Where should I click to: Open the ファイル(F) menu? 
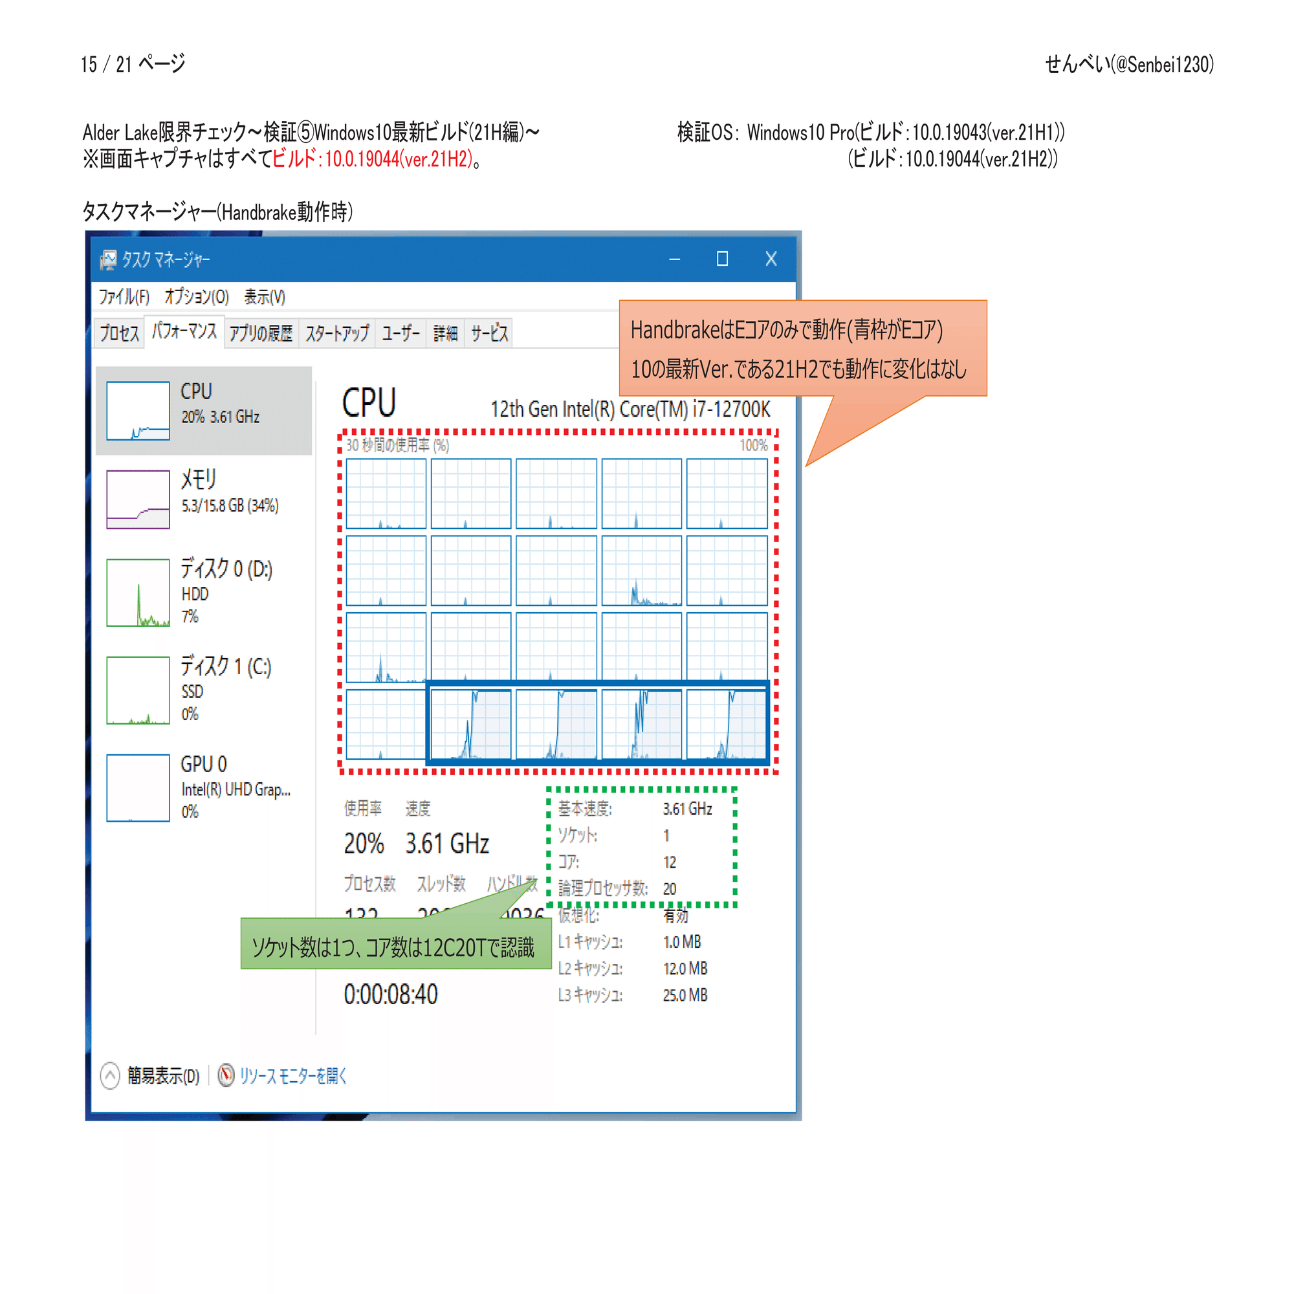[125, 298]
